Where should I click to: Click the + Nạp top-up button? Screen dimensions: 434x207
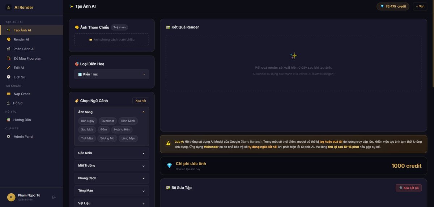tap(420, 7)
